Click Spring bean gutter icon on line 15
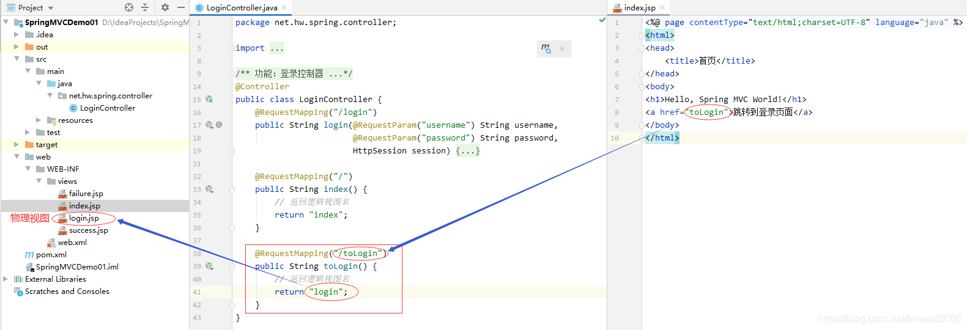The width and height of the screenshot is (967, 330). click(209, 99)
